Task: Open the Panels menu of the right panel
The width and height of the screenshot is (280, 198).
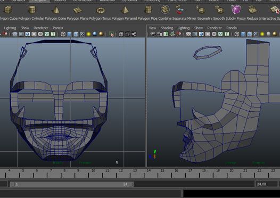Action: pyautogui.click(x=232, y=28)
